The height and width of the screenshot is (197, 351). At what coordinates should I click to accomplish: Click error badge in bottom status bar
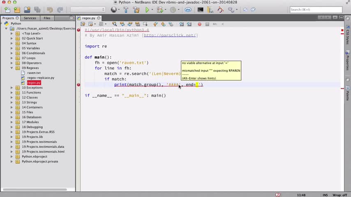pos(277,195)
